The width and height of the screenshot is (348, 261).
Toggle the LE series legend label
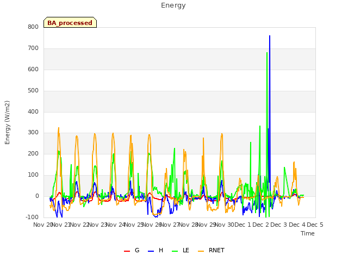pos(186,250)
